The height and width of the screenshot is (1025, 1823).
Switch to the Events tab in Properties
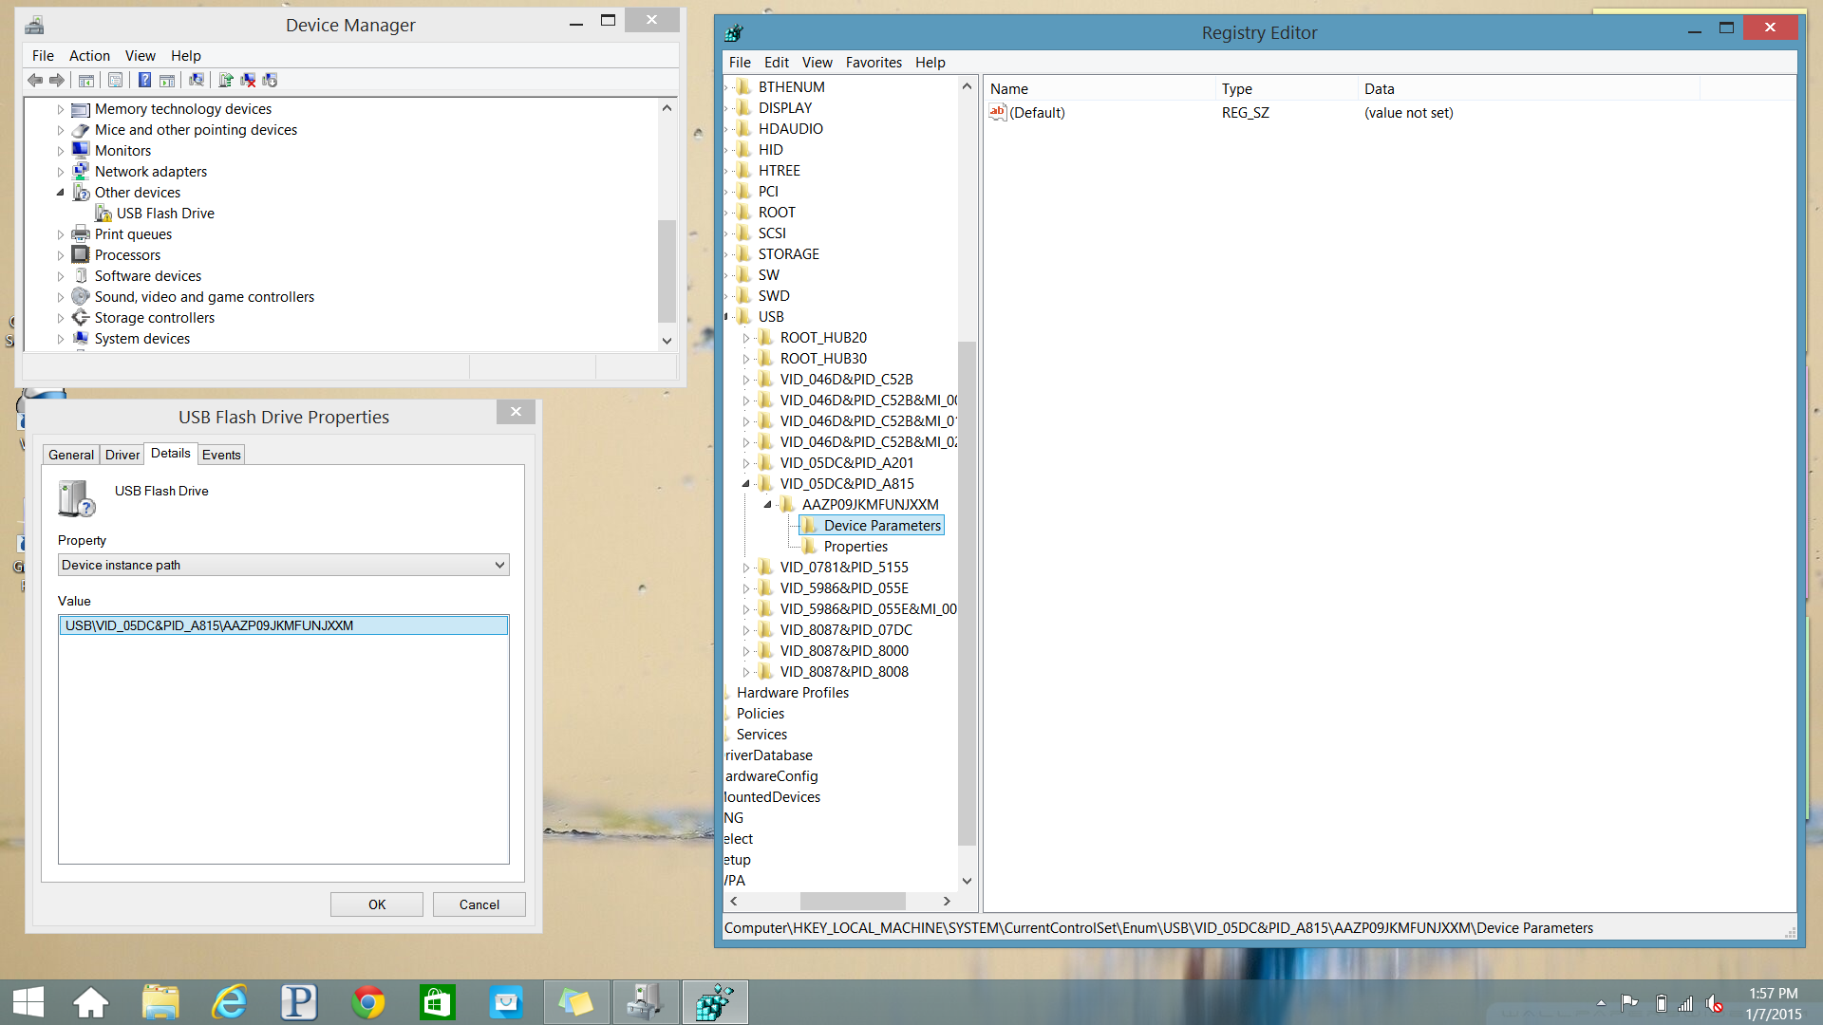[221, 455]
